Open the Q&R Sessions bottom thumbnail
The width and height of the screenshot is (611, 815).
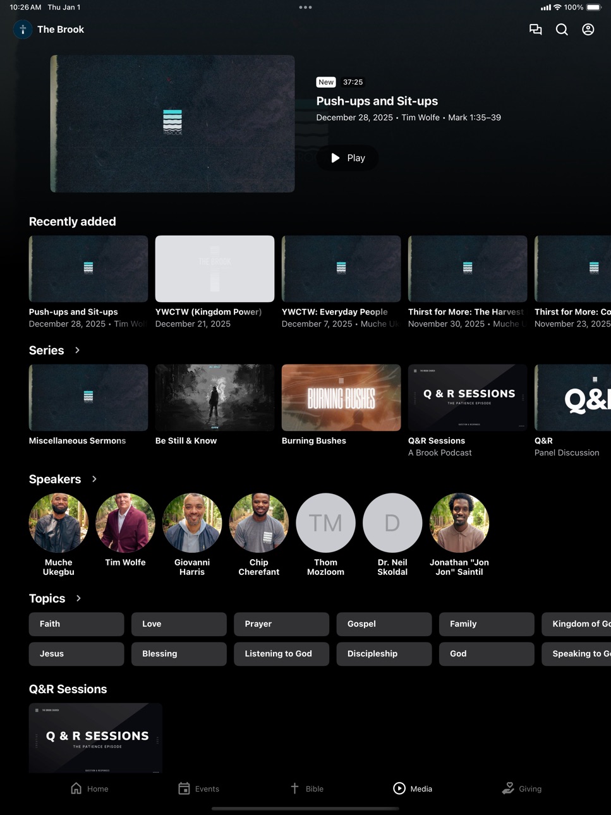95,738
